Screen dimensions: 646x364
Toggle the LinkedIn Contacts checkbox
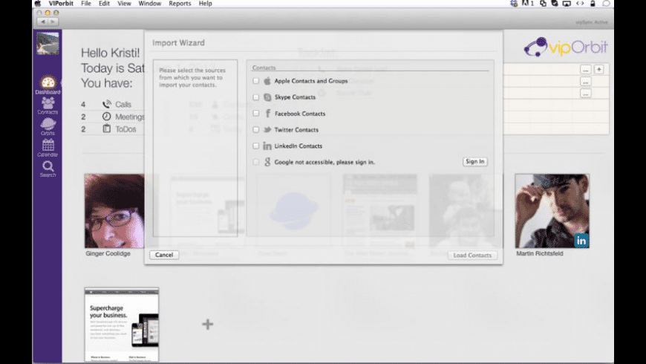coord(256,146)
